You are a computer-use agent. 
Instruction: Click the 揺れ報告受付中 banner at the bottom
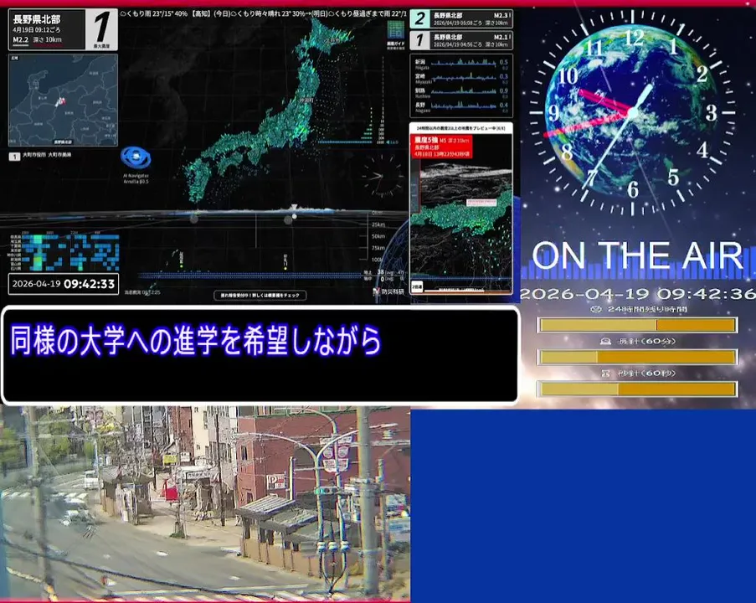(x=260, y=296)
